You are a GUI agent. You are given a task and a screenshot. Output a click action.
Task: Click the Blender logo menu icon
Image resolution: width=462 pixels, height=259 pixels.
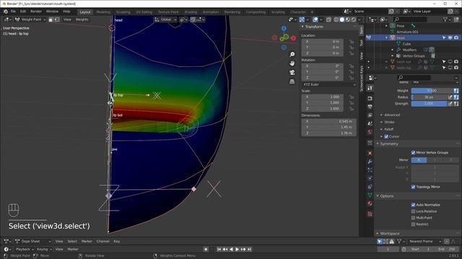[5, 12]
